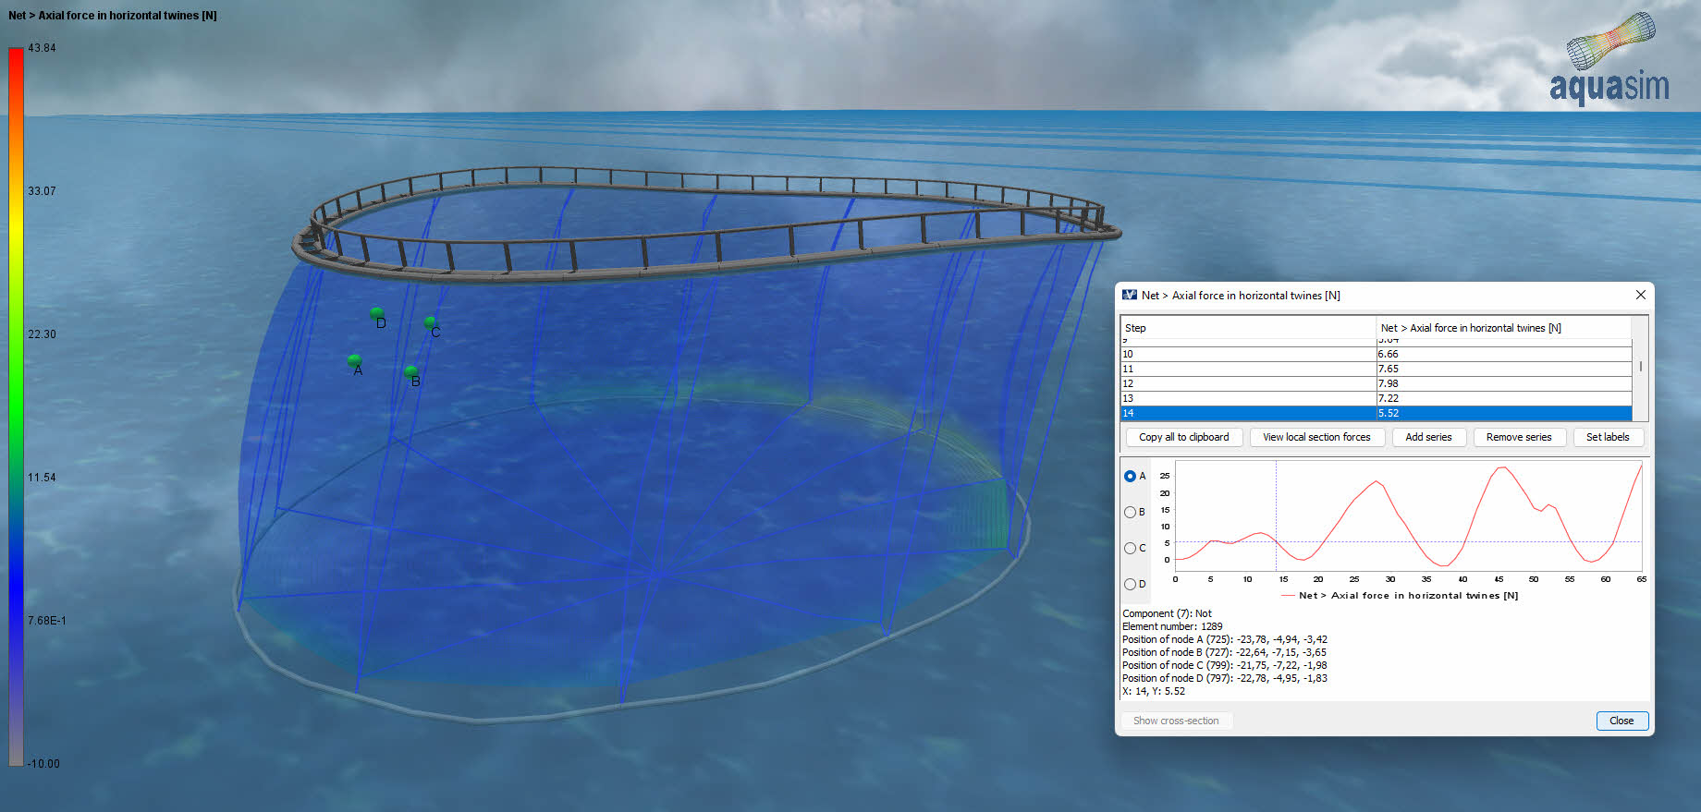Click Copy all to clipboard button
The width and height of the screenshot is (1701, 812).
[x=1183, y=437]
